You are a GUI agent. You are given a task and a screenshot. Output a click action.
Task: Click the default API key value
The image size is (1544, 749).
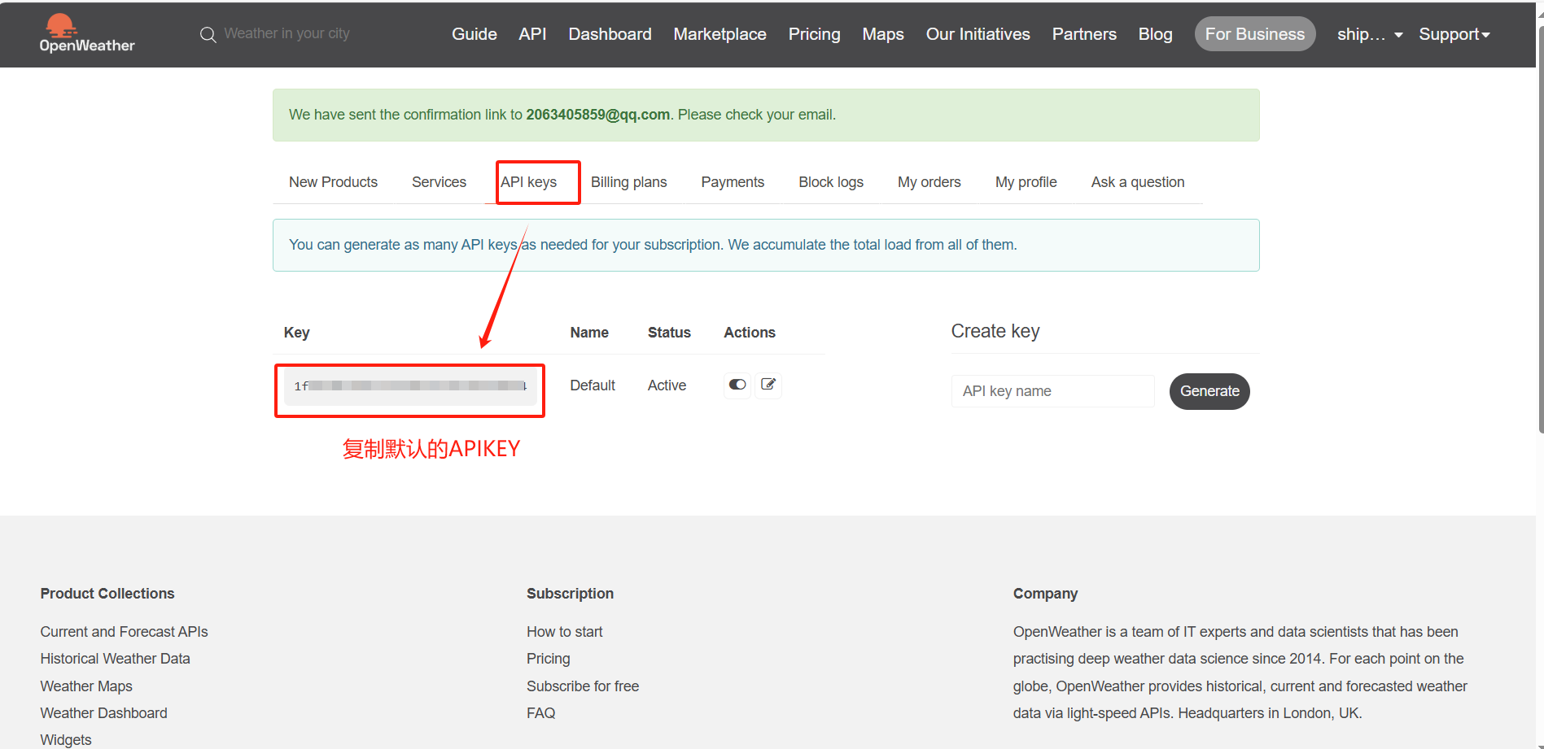410,385
